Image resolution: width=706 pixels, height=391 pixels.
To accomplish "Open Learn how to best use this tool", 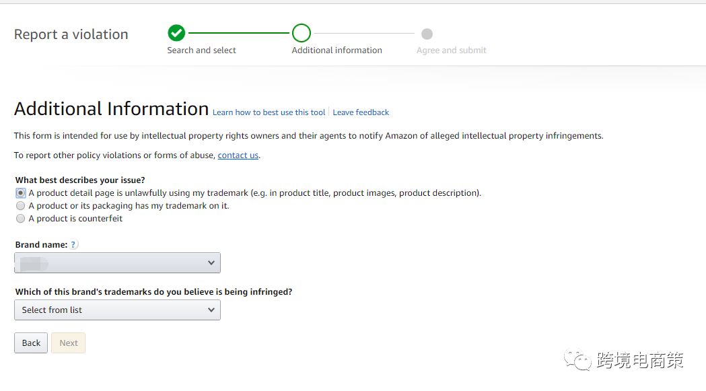I will (x=269, y=112).
